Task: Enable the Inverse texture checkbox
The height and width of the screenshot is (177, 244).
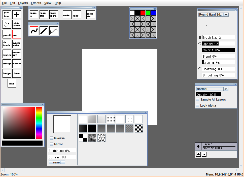Action: [x=52, y=138]
